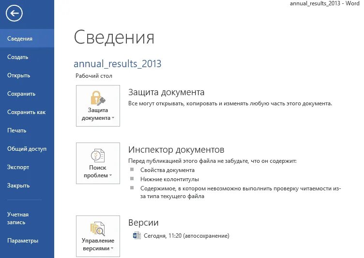Click the large Сведения page title

pyautogui.click(x=114, y=37)
